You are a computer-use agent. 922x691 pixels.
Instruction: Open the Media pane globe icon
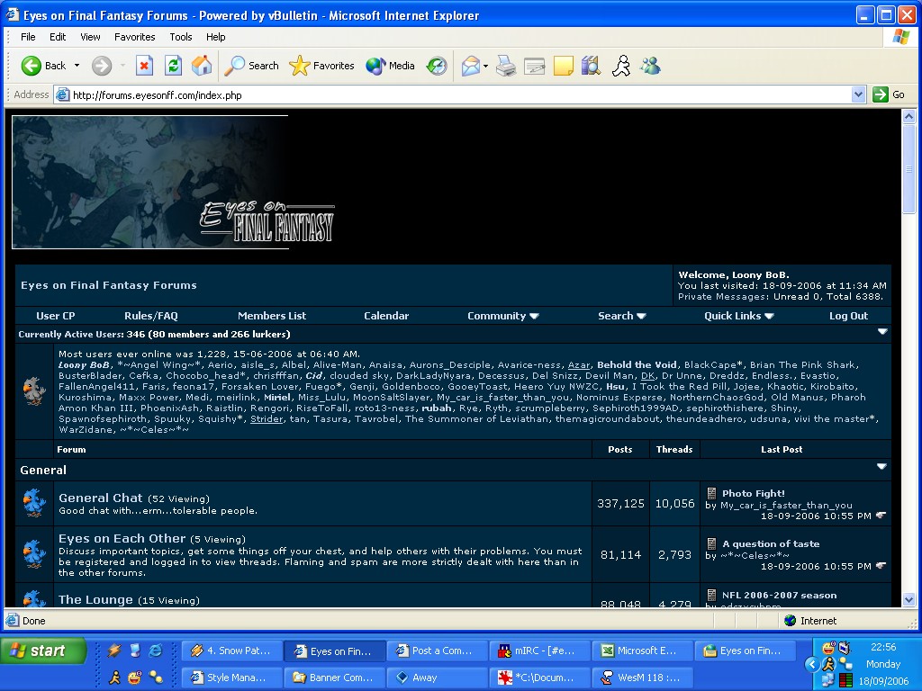pos(390,66)
